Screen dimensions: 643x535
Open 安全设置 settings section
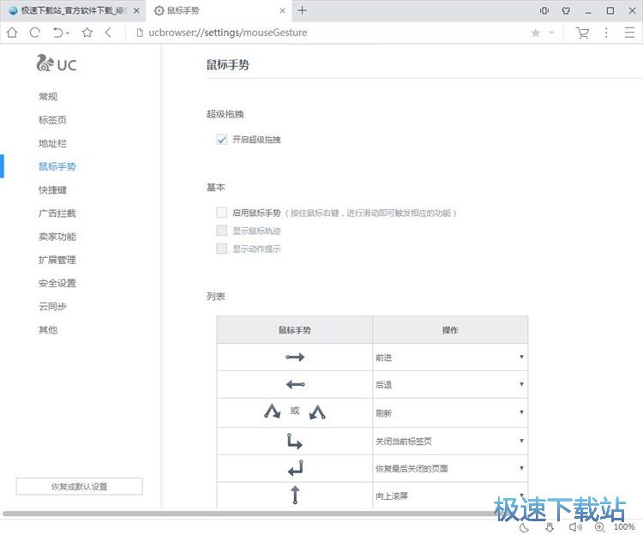(x=57, y=283)
